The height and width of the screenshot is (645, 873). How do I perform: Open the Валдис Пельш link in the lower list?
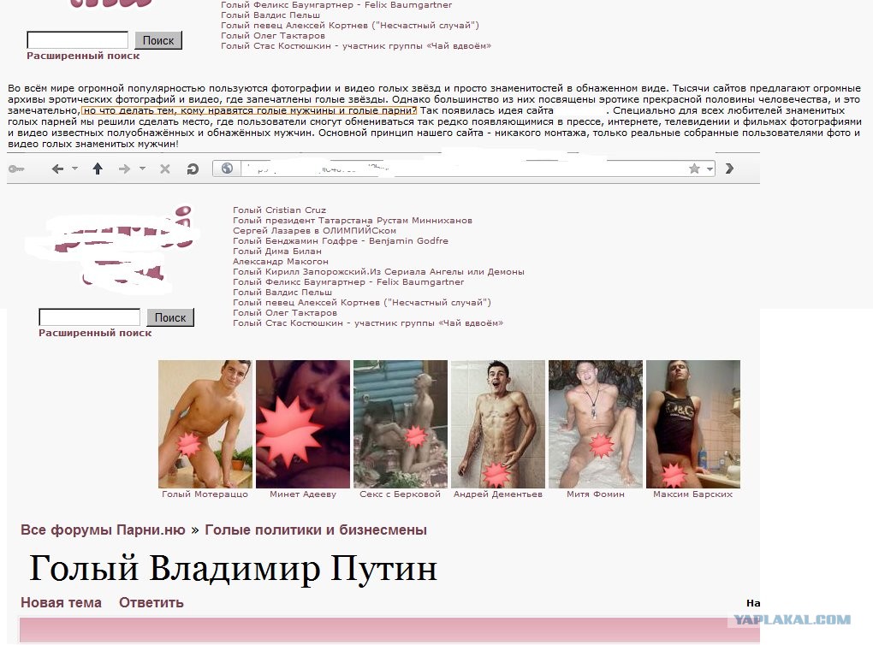coord(282,293)
